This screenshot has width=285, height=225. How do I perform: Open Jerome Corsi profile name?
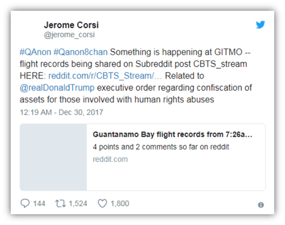coord(71,25)
